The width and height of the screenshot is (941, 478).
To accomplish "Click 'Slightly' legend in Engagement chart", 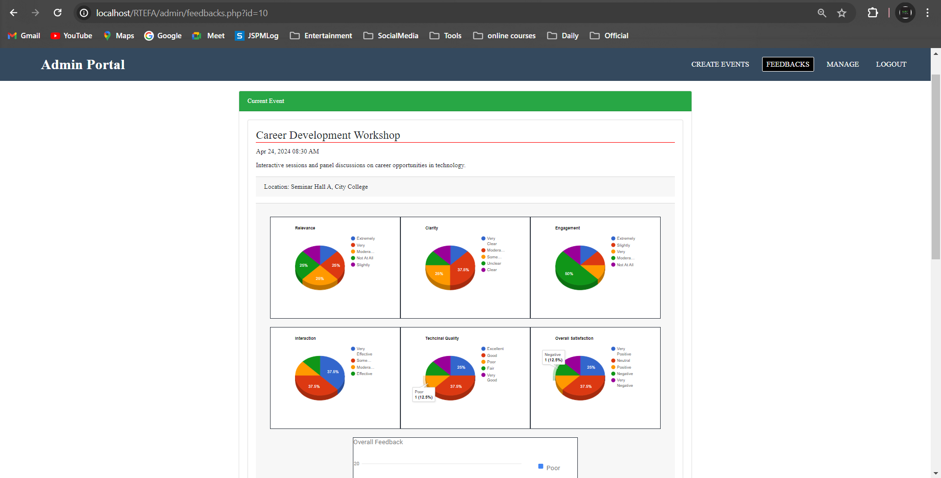I will tap(620, 245).
